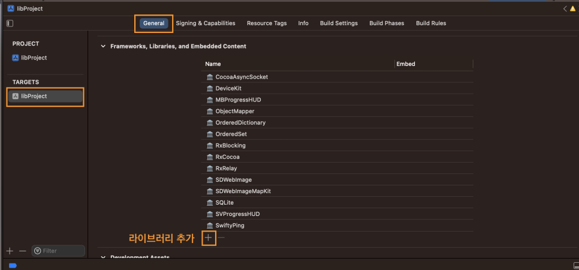
Task: Toggle the project navigator sidebar icon
Action: tap(10, 23)
